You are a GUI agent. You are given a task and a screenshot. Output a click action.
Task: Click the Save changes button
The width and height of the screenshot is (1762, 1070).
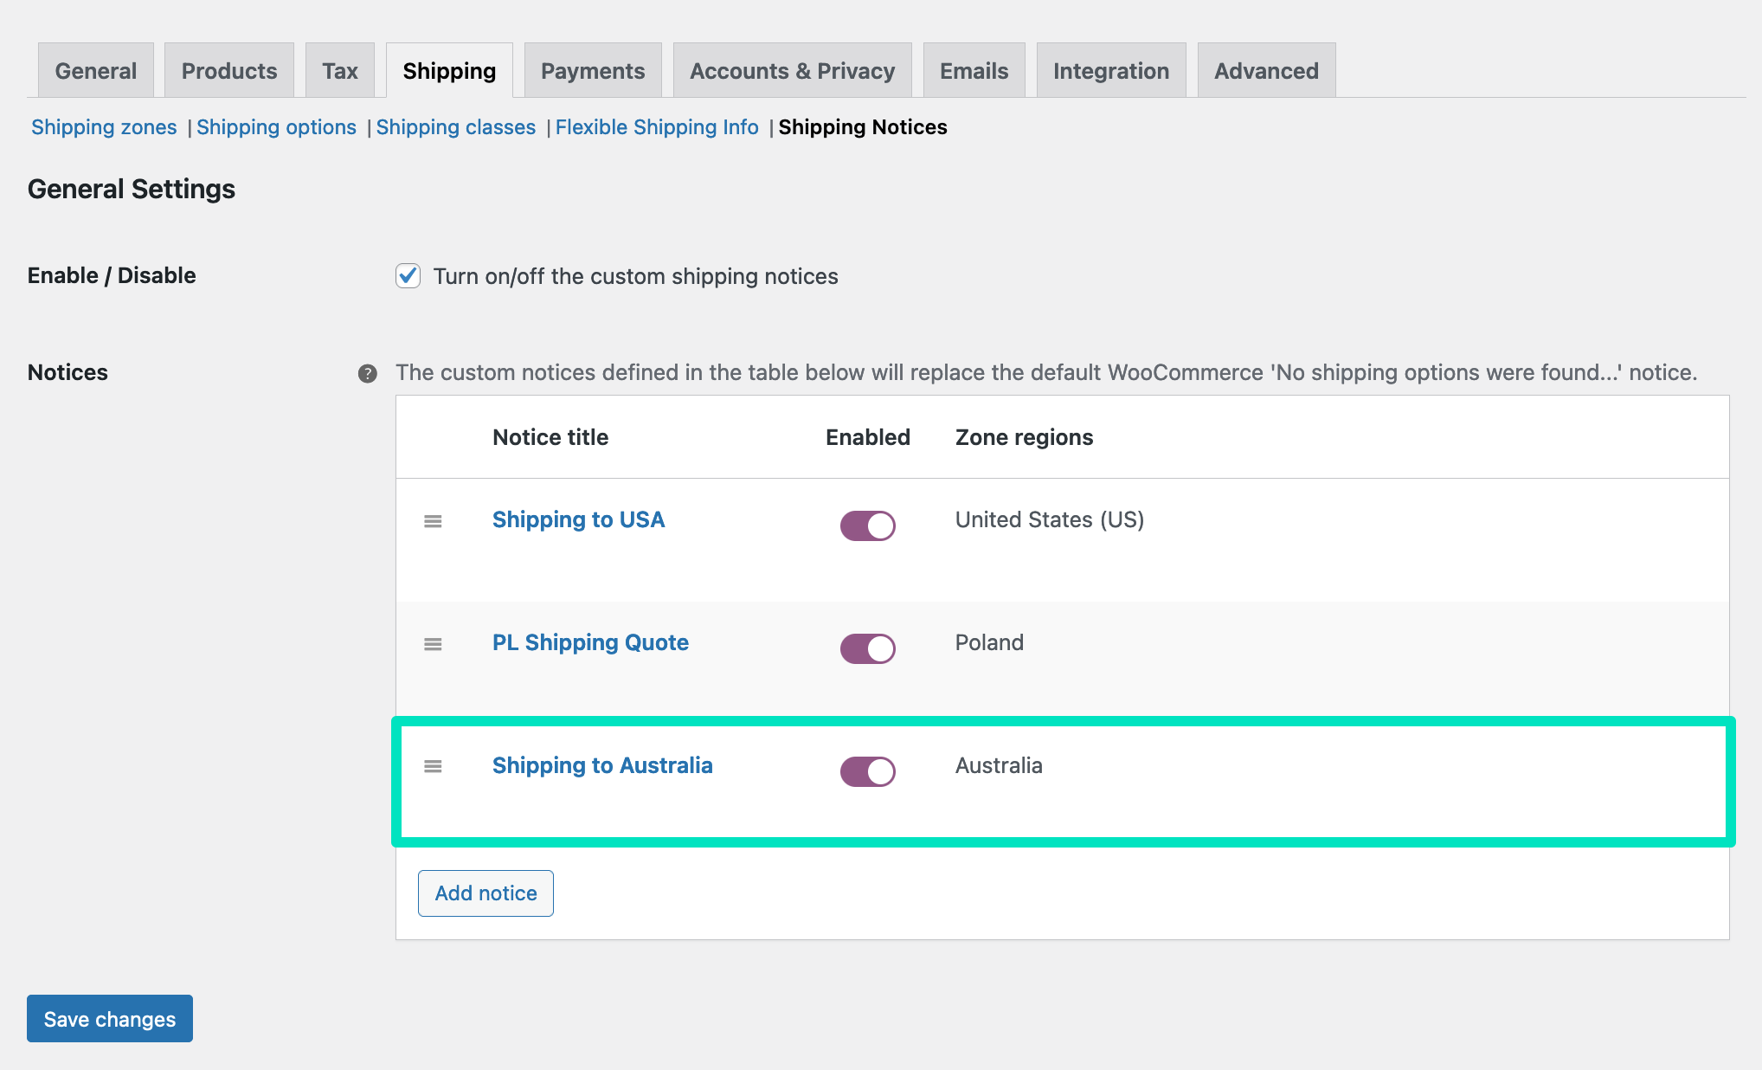tap(109, 1019)
